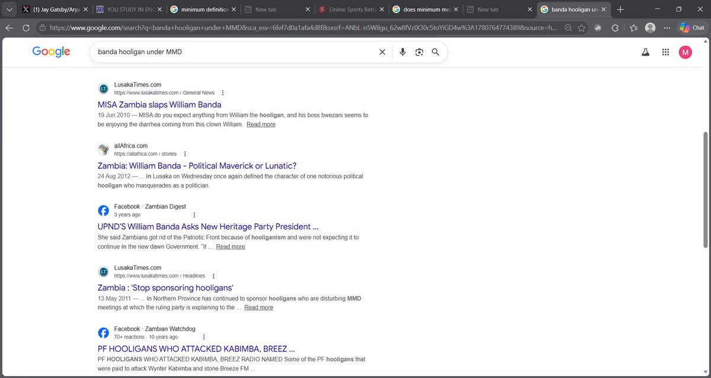Switch to the first New tab
This screenshot has height=378, width=711.
(277, 9)
